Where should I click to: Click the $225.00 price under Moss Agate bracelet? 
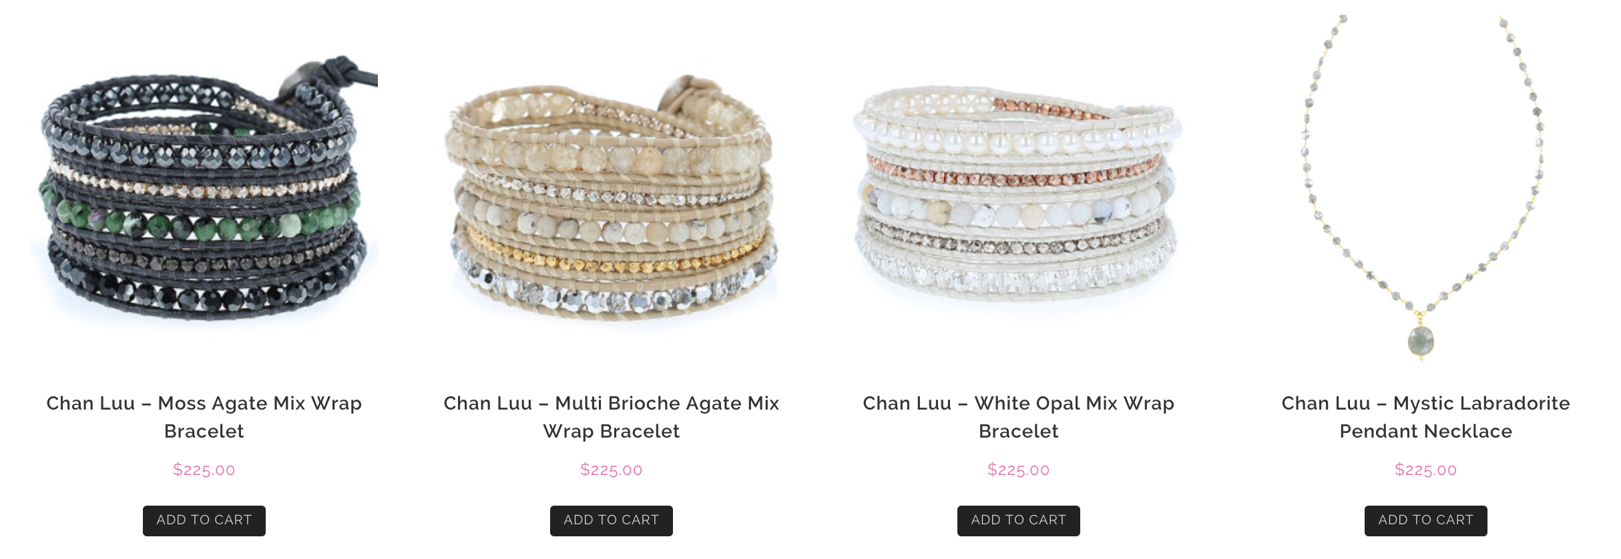coord(204,470)
